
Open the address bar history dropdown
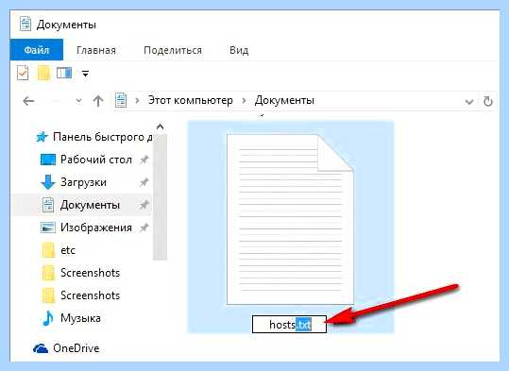(468, 102)
